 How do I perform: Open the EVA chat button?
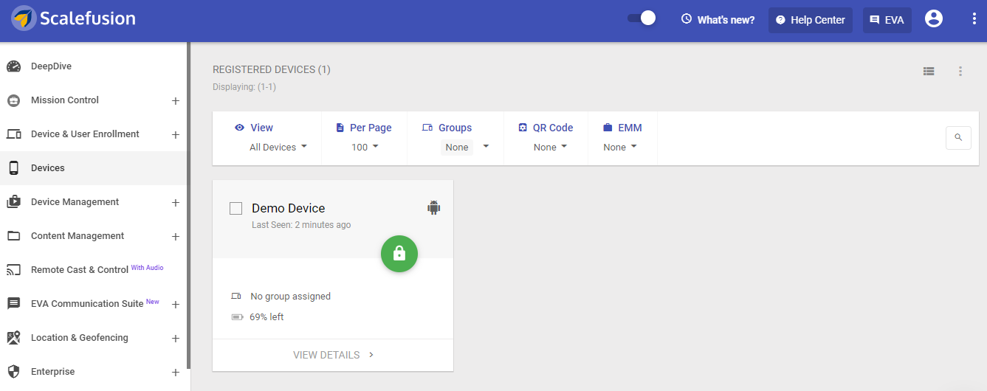(x=887, y=20)
